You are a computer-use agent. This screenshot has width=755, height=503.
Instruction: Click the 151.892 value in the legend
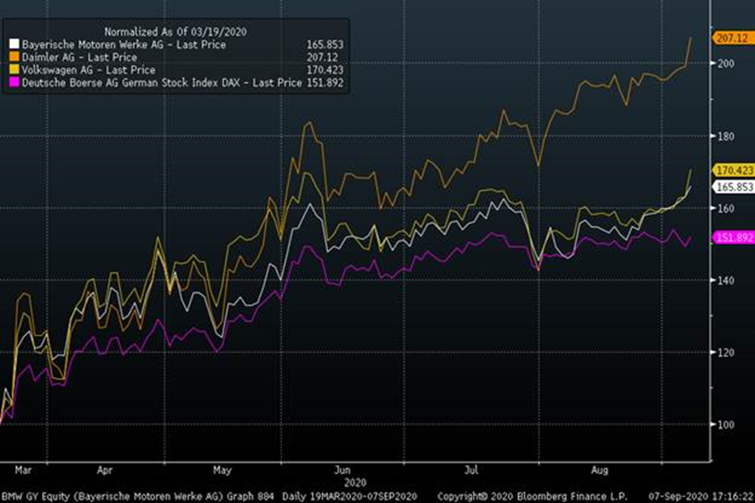325,83
